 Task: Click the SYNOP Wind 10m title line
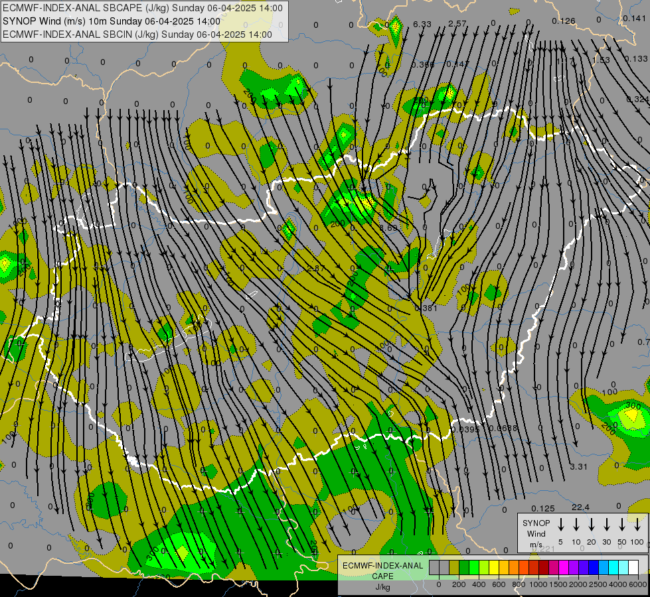pos(112,21)
